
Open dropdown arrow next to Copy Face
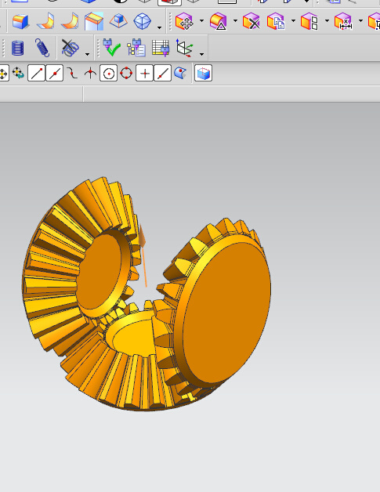293,21
